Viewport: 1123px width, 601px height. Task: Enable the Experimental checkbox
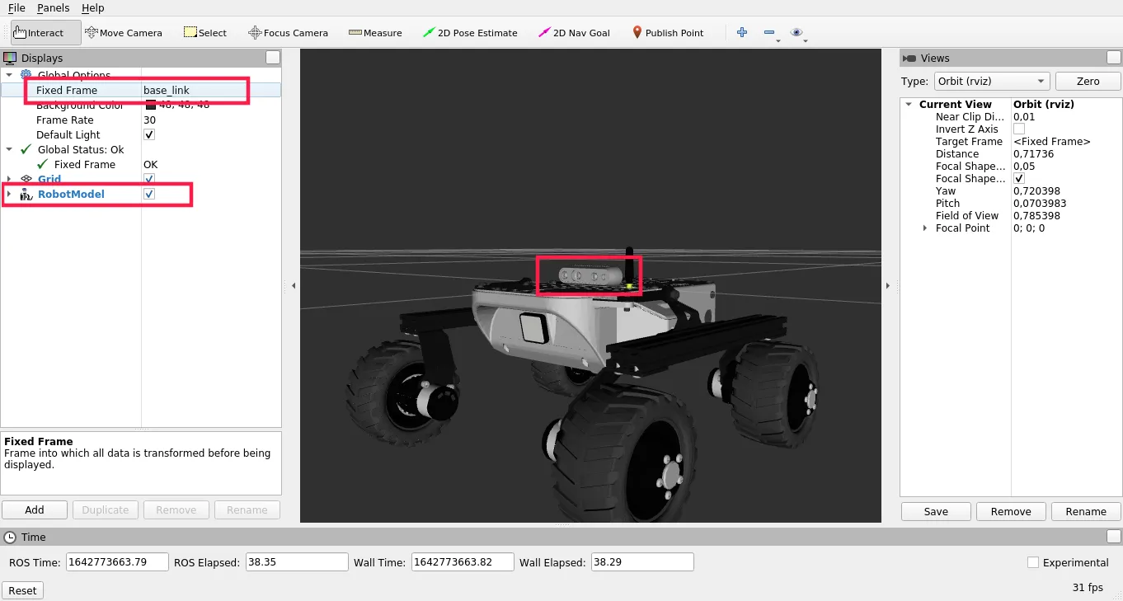[x=1033, y=562]
